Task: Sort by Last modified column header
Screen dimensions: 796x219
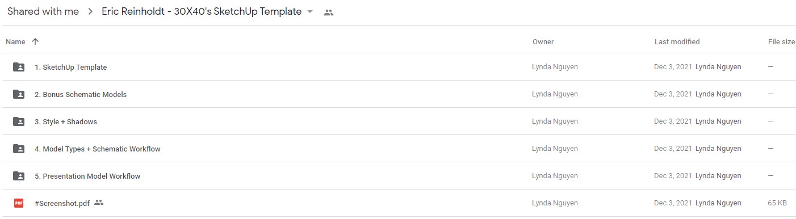Action: [677, 41]
